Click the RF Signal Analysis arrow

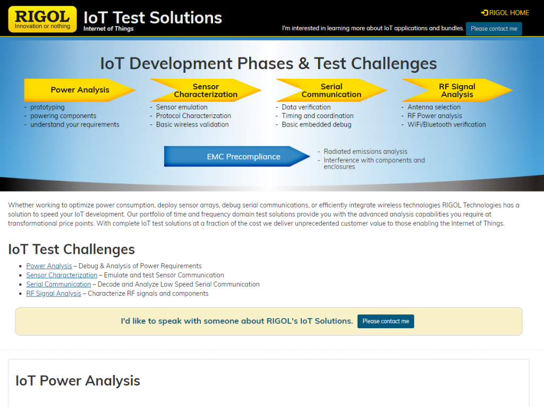point(457,90)
